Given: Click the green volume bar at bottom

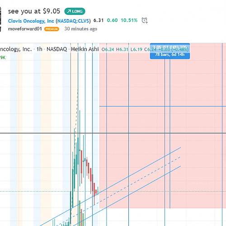Looking at the screenshot, I should click(80, 213).
